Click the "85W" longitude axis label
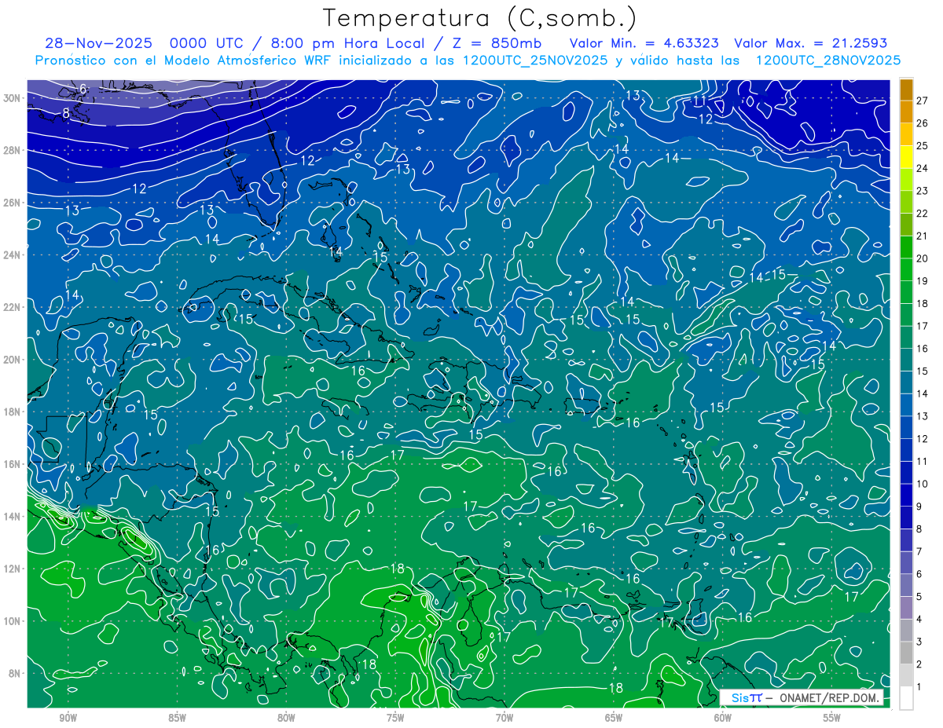Viewport: 943px width, 728px height. coord(177,717)
